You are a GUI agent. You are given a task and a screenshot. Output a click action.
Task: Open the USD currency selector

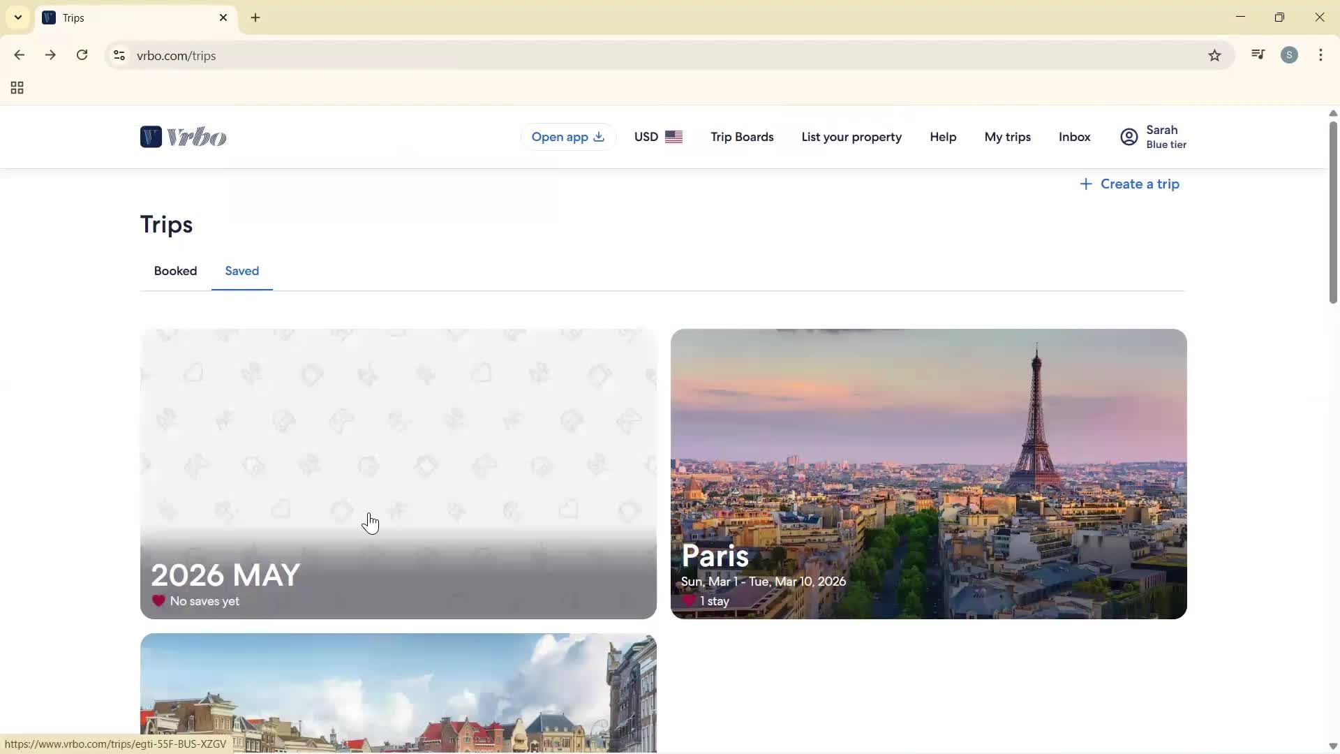coord(657,137)
